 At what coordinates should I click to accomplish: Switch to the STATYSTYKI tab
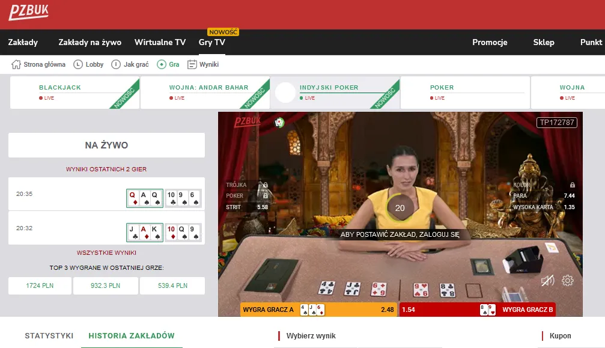(49, 335)
